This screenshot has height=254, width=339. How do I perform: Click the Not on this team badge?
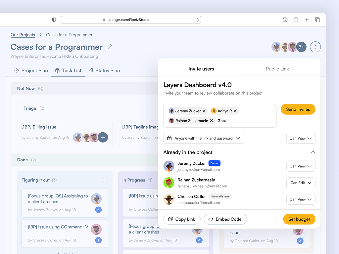220,196
